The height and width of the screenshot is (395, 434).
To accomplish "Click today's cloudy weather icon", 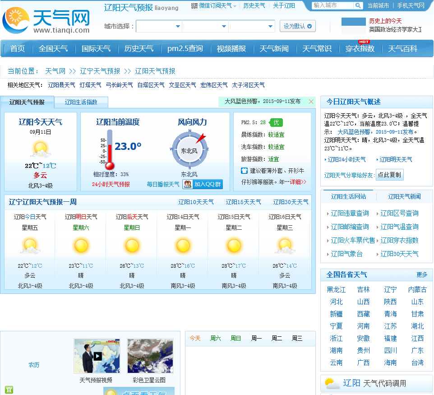I will pyautogui.click(x=41, y=149).
